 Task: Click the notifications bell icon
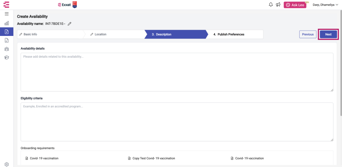271,5
